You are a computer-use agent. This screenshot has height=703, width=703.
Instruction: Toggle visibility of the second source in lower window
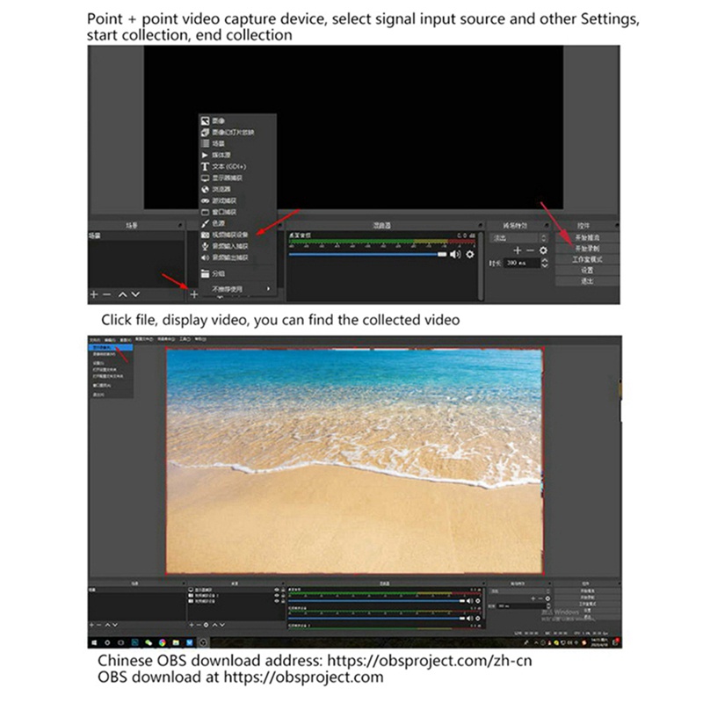pyautogui.click(x=277, y=596)
